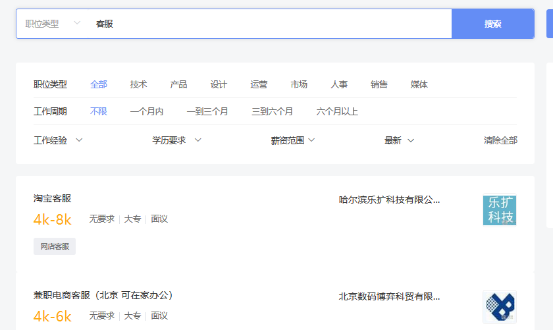Select 设计 job type filter
This screenshot has width=553, height=330.
point(219,84)
